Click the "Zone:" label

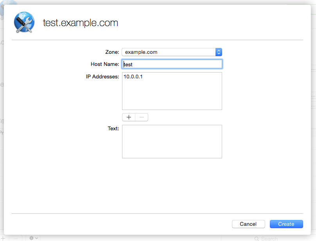[x=112, y=52]
